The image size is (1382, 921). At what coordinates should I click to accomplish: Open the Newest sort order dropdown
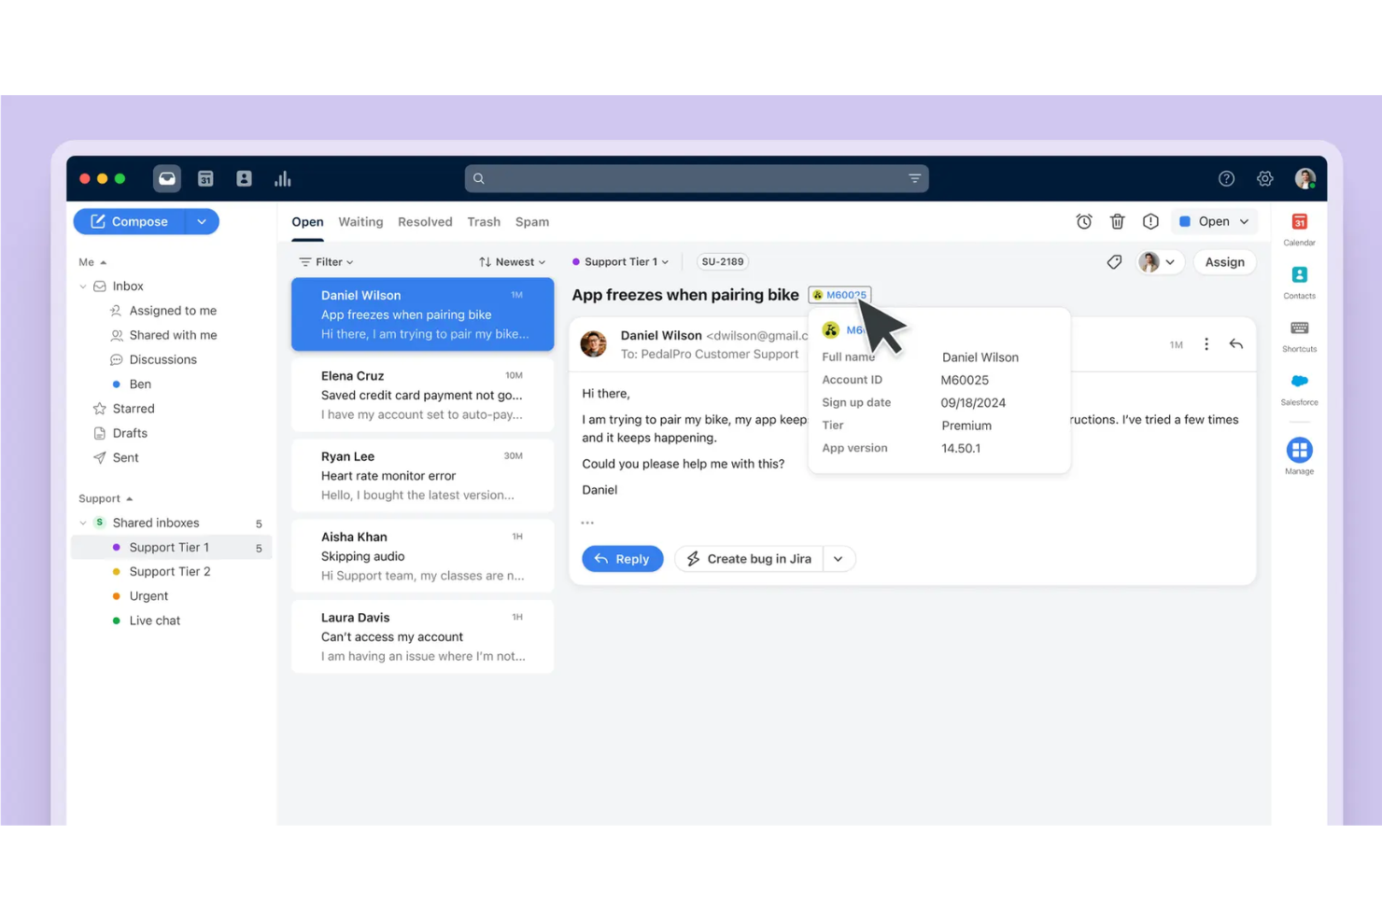point(512,261)
